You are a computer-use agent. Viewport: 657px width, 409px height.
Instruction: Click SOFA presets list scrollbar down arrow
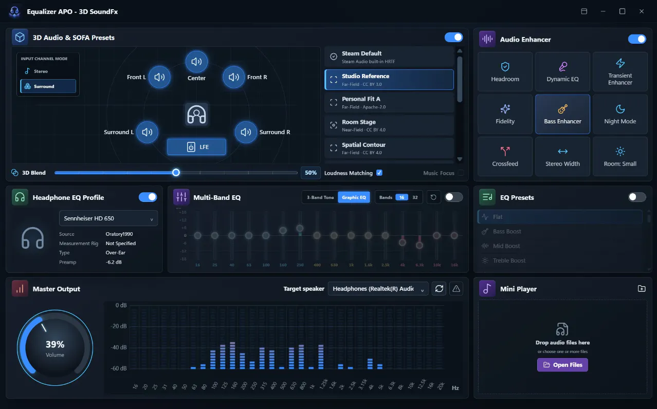coord(460,159)
